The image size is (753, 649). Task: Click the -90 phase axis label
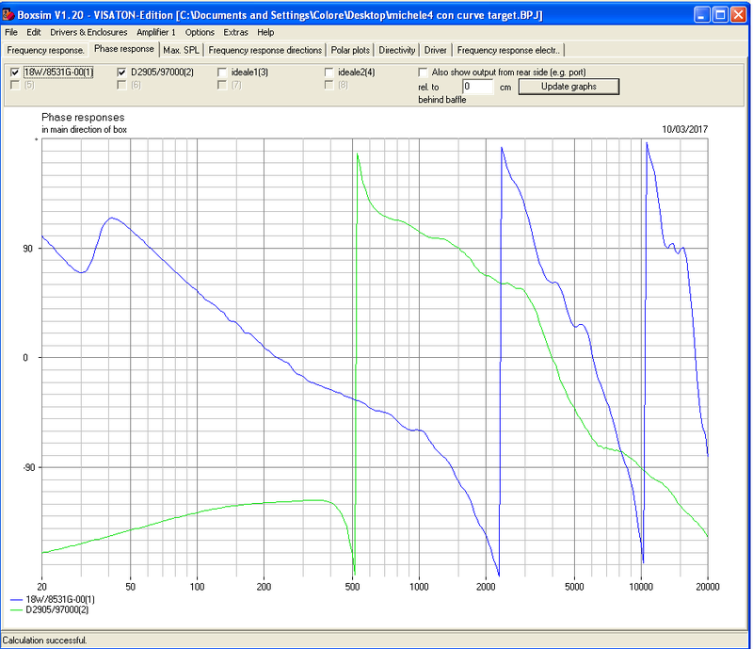click(x=29, y=468)
